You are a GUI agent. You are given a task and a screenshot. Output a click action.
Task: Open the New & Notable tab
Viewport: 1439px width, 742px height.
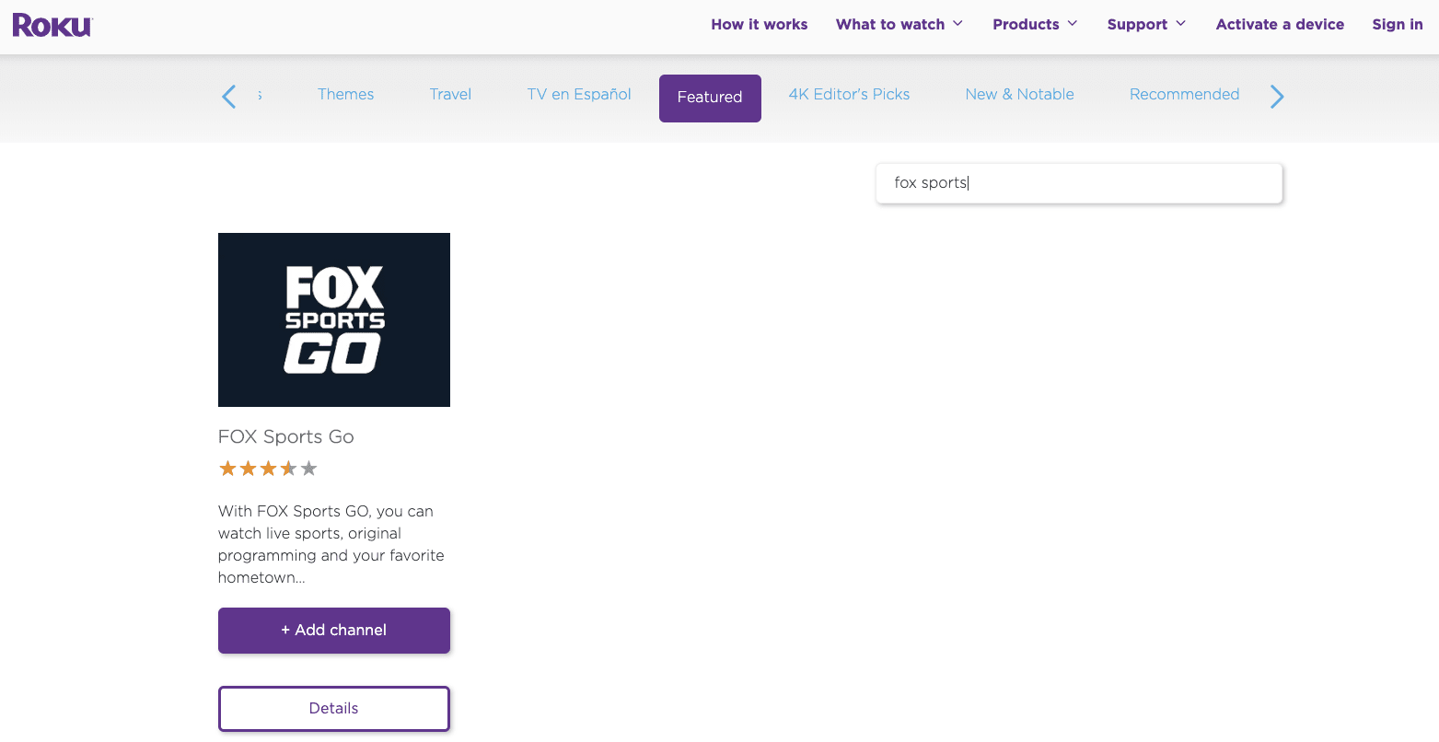tap(1019, 95)
